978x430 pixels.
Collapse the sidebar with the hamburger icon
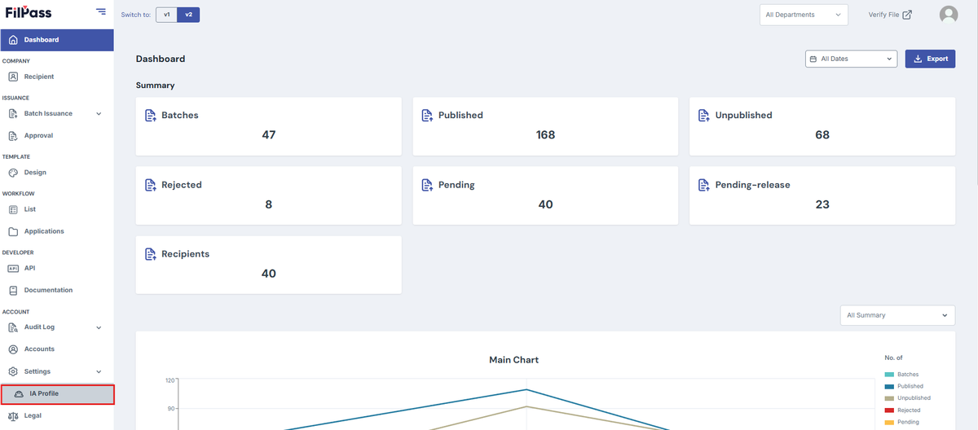click(x=100, y=11)
